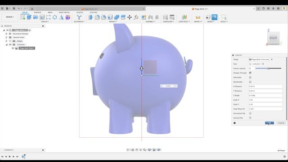Uncheck the Display Through checkbox
This screenshot has width=288, height=162.
click(250, 73)
